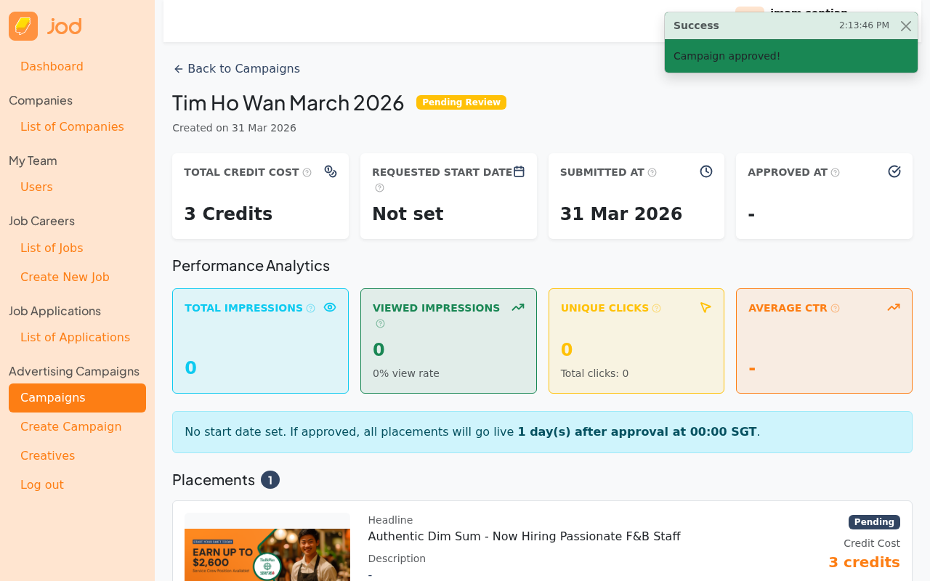The height and width of the screenshot is (581, 930).
Task: Click the Total Credit Cost help icon
Action: pyautogui.click(x=307, y=173)
